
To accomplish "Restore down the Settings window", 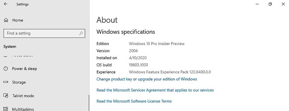I will 270,4.
